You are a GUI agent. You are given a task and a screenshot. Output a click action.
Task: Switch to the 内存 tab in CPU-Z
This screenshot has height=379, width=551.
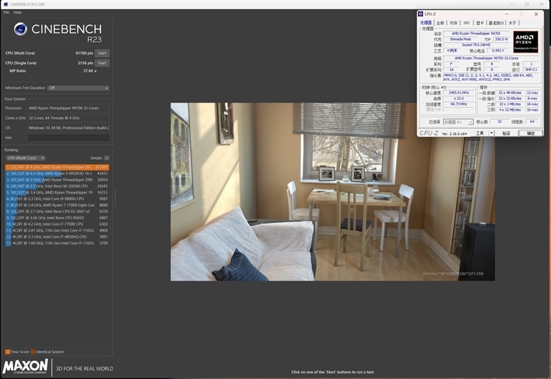(453, 23)
